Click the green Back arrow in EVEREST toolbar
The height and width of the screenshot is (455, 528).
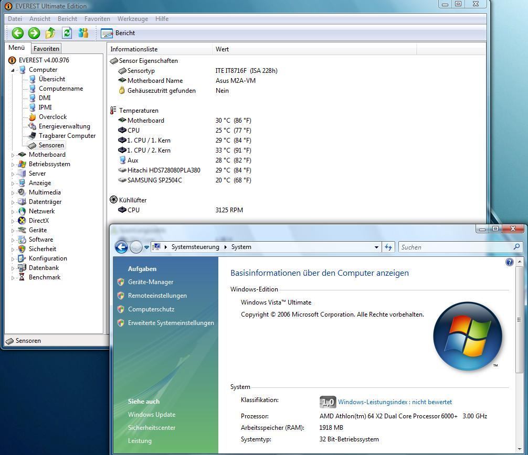[x=18, y=33]
